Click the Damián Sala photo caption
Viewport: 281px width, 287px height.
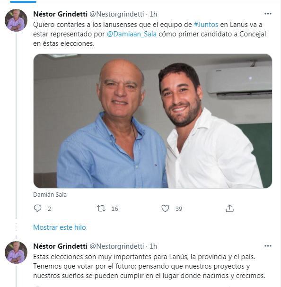pos(50,195)
